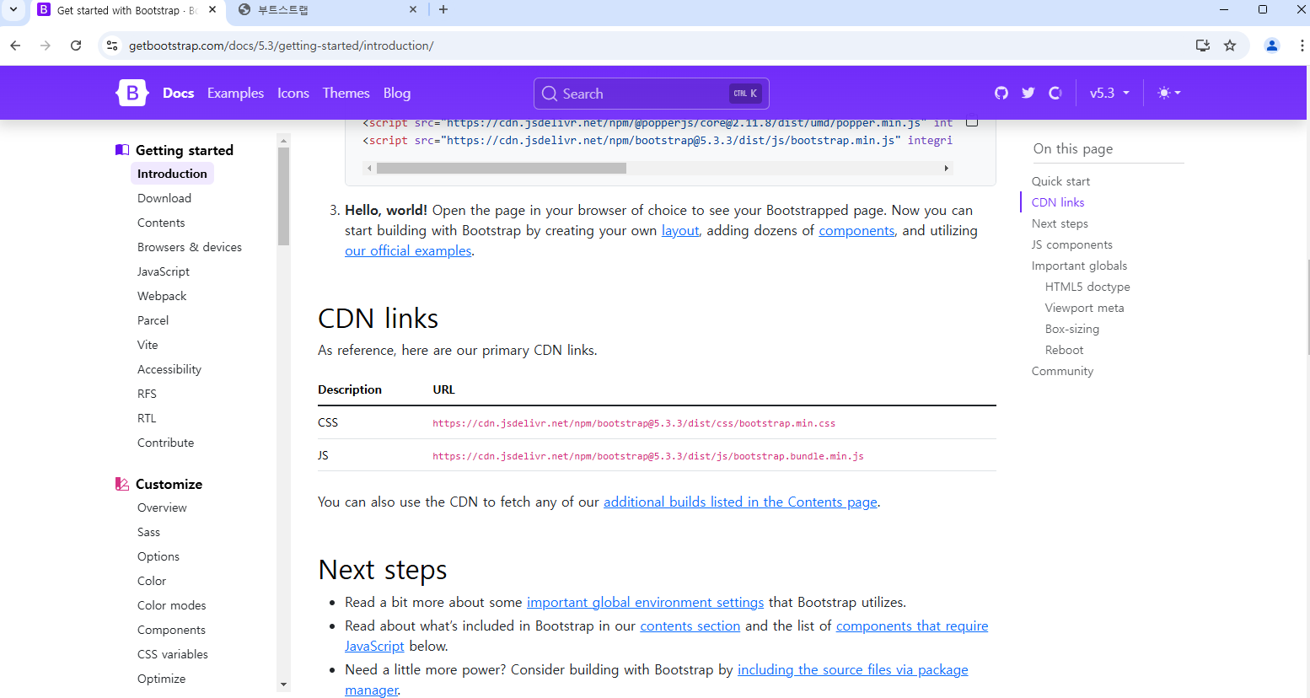Click install app icon in address bar
Viewport: 1310px width, 698px height.
tap(1203, 46)
